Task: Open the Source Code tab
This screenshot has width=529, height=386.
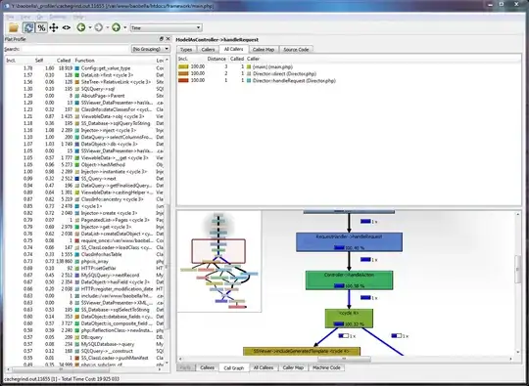Action: 296,50
